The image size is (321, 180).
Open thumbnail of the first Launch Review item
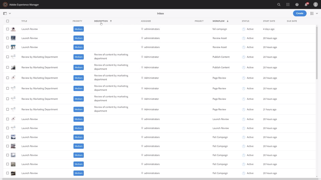click(x=13, y=29)
